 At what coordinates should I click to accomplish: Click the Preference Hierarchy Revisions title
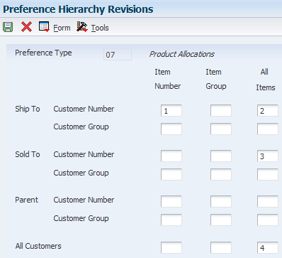click(78, 9)
